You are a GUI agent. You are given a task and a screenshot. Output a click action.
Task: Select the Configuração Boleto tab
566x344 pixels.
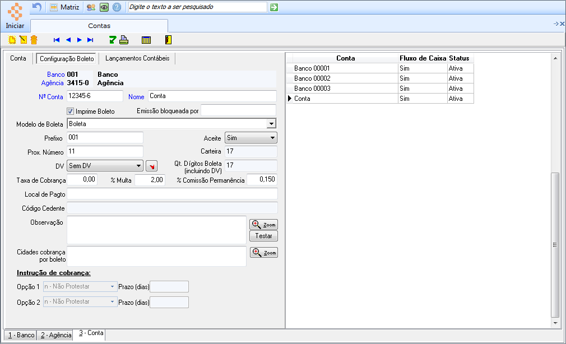pos(67,58)
